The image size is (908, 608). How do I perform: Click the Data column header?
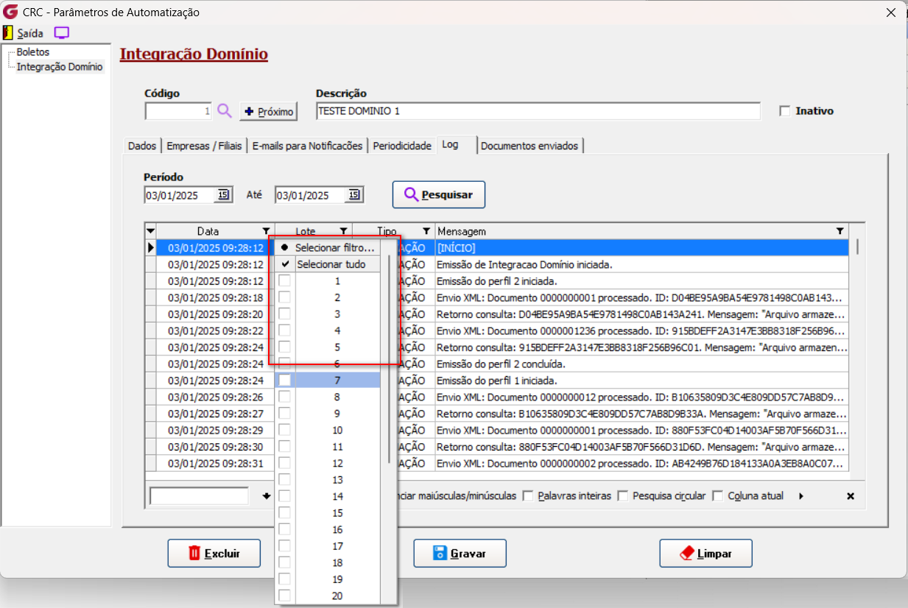215,231
